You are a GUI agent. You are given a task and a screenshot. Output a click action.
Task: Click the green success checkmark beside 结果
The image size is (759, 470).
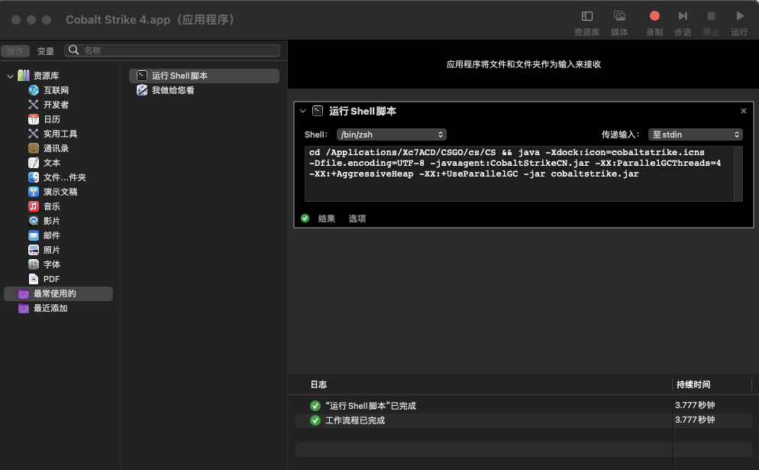pyautogui.click(x=305, y=218)
